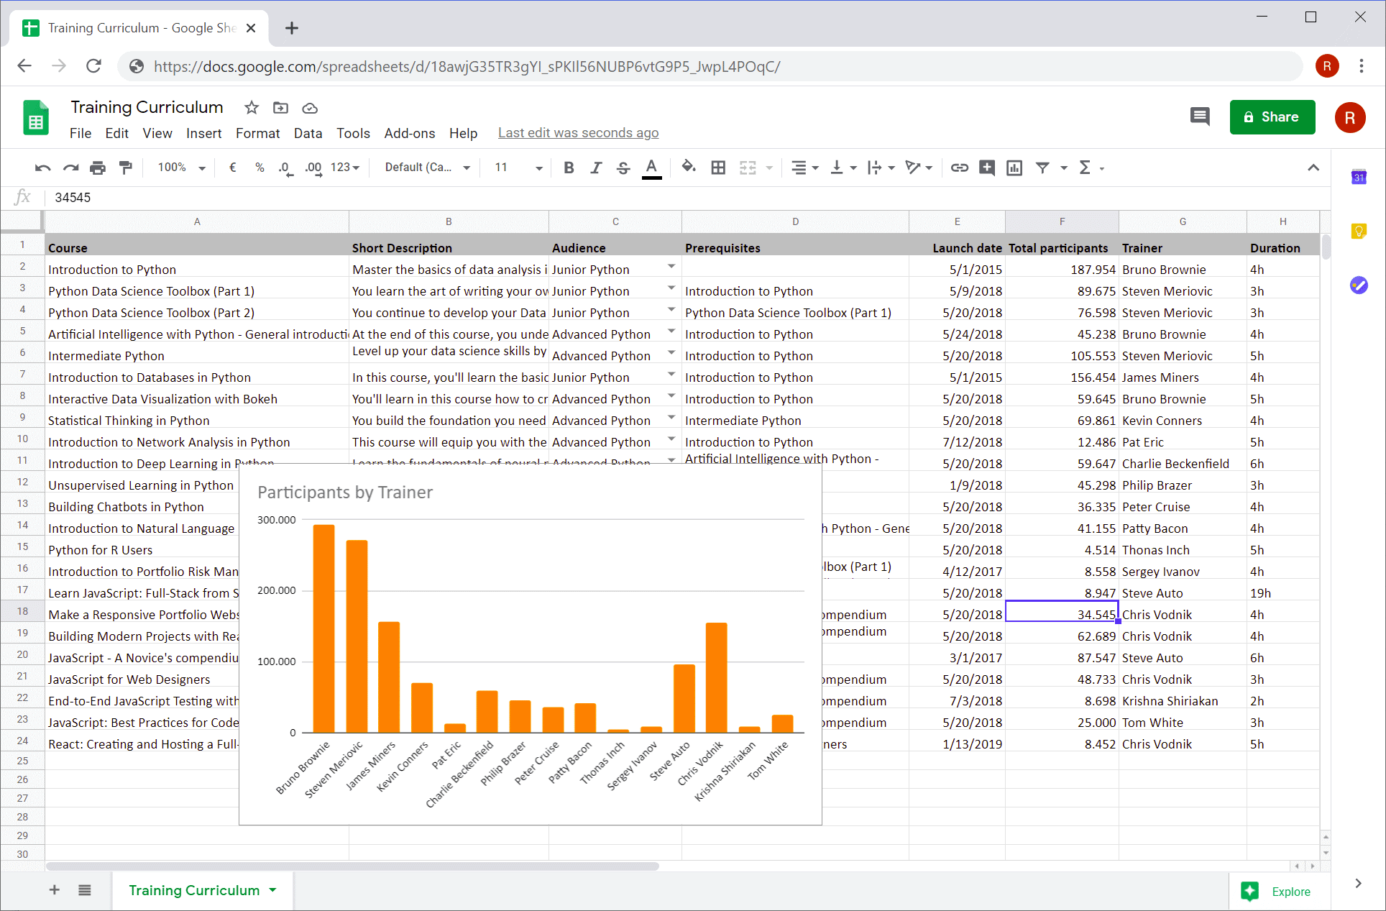Image resolution: width=1386 pixels, height=911 pixels.
Task: Click the Explore button
Action: [1285, 891]
